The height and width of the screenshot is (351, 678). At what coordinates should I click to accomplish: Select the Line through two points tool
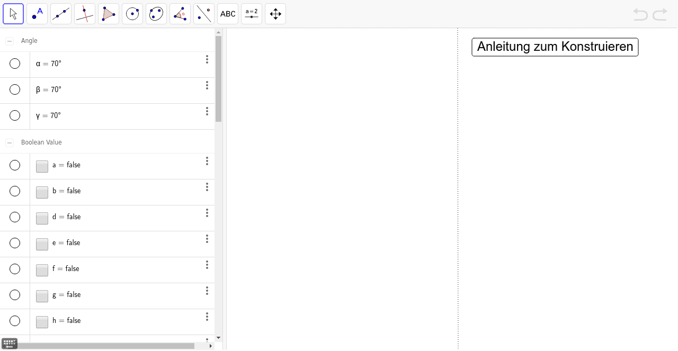coord(61,14)
